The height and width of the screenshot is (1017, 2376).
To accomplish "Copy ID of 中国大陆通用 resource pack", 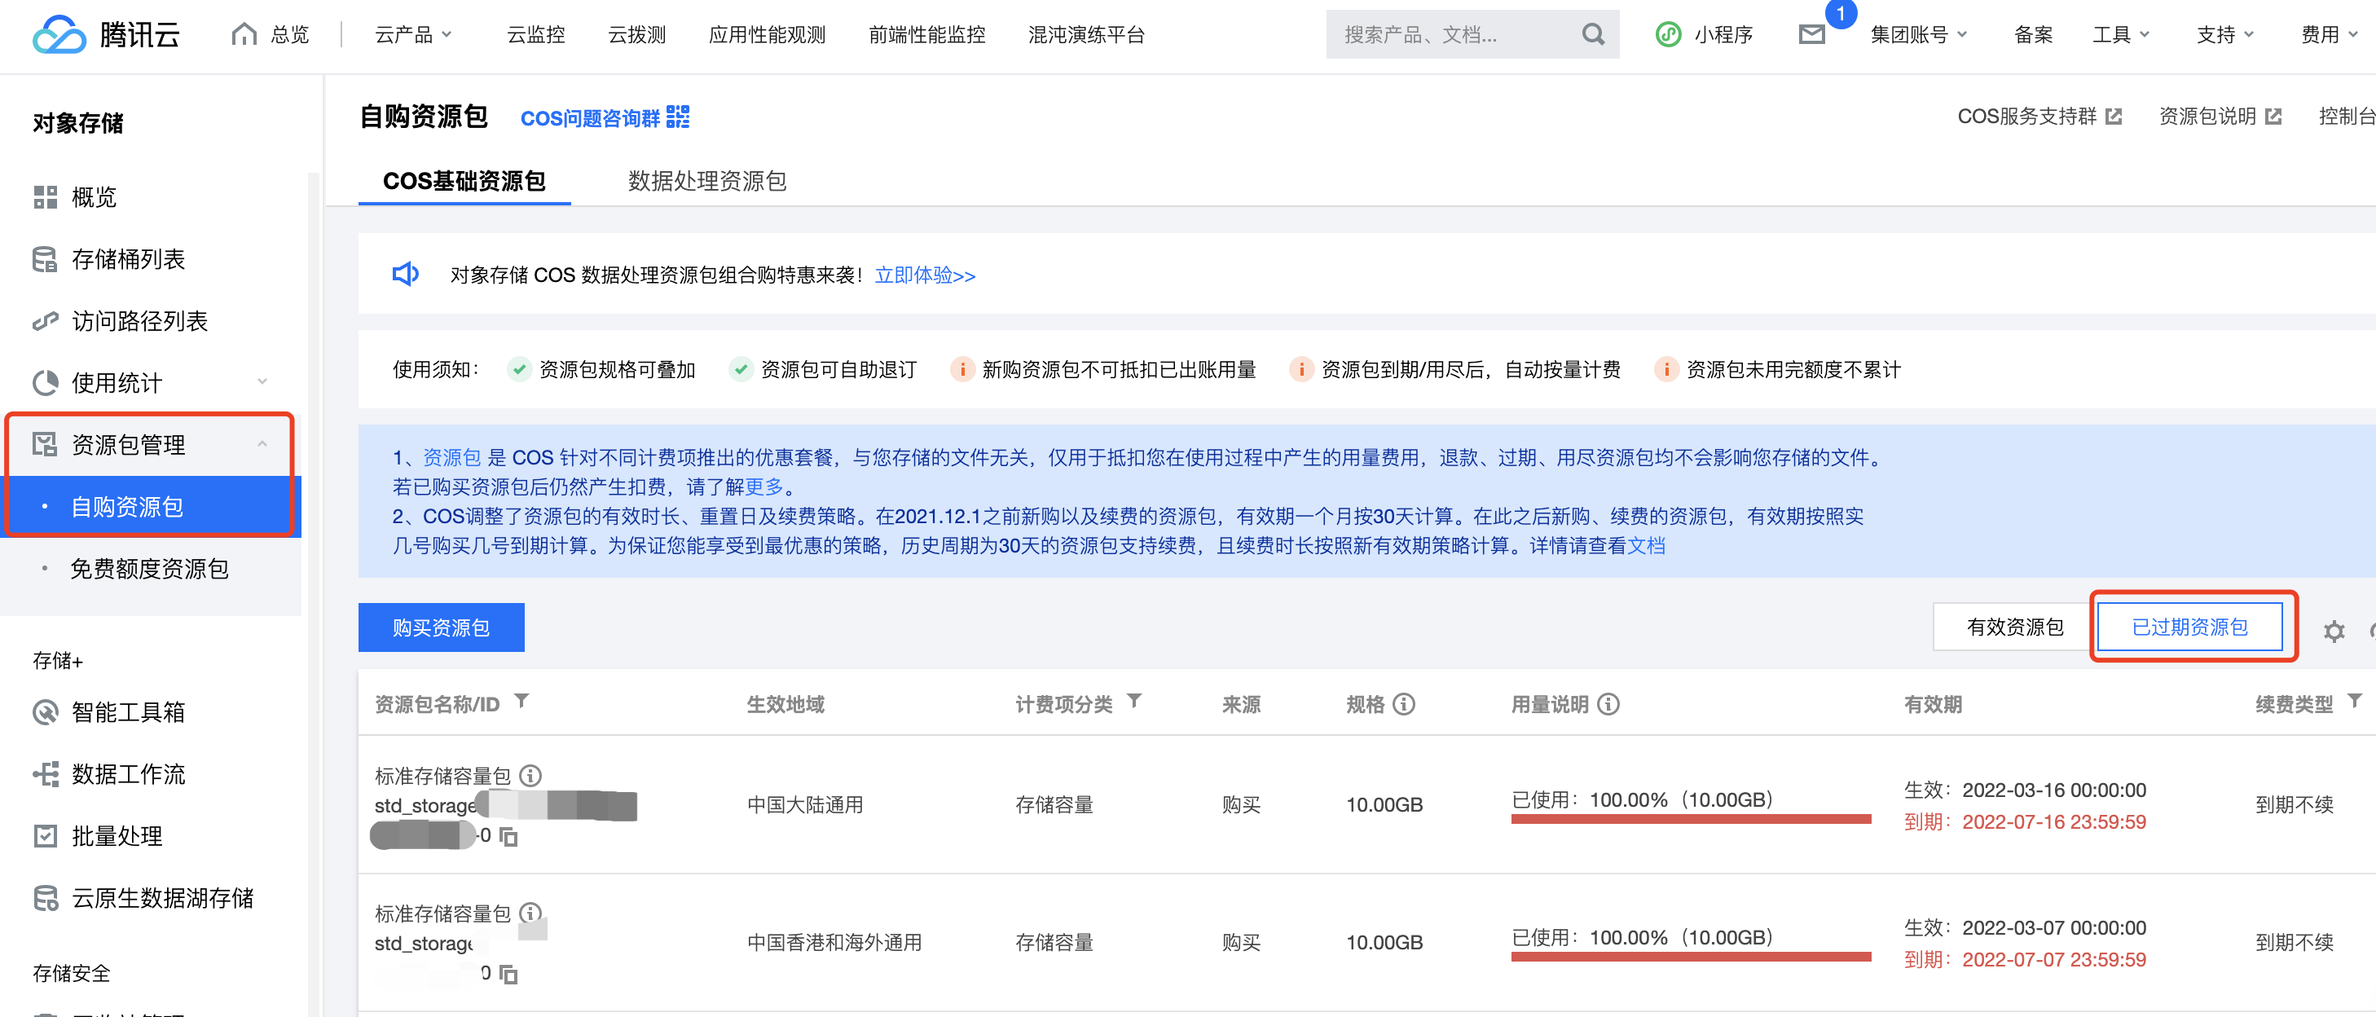I will 508,836.
